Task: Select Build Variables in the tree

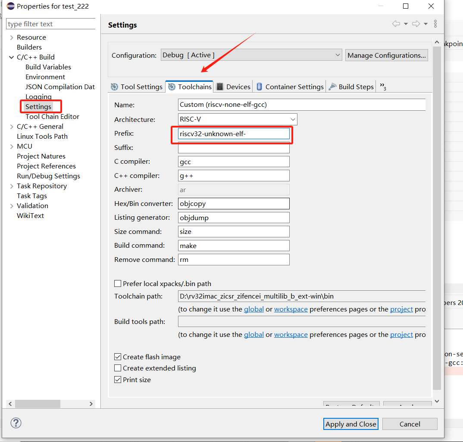Action: (x=48, y=67)
